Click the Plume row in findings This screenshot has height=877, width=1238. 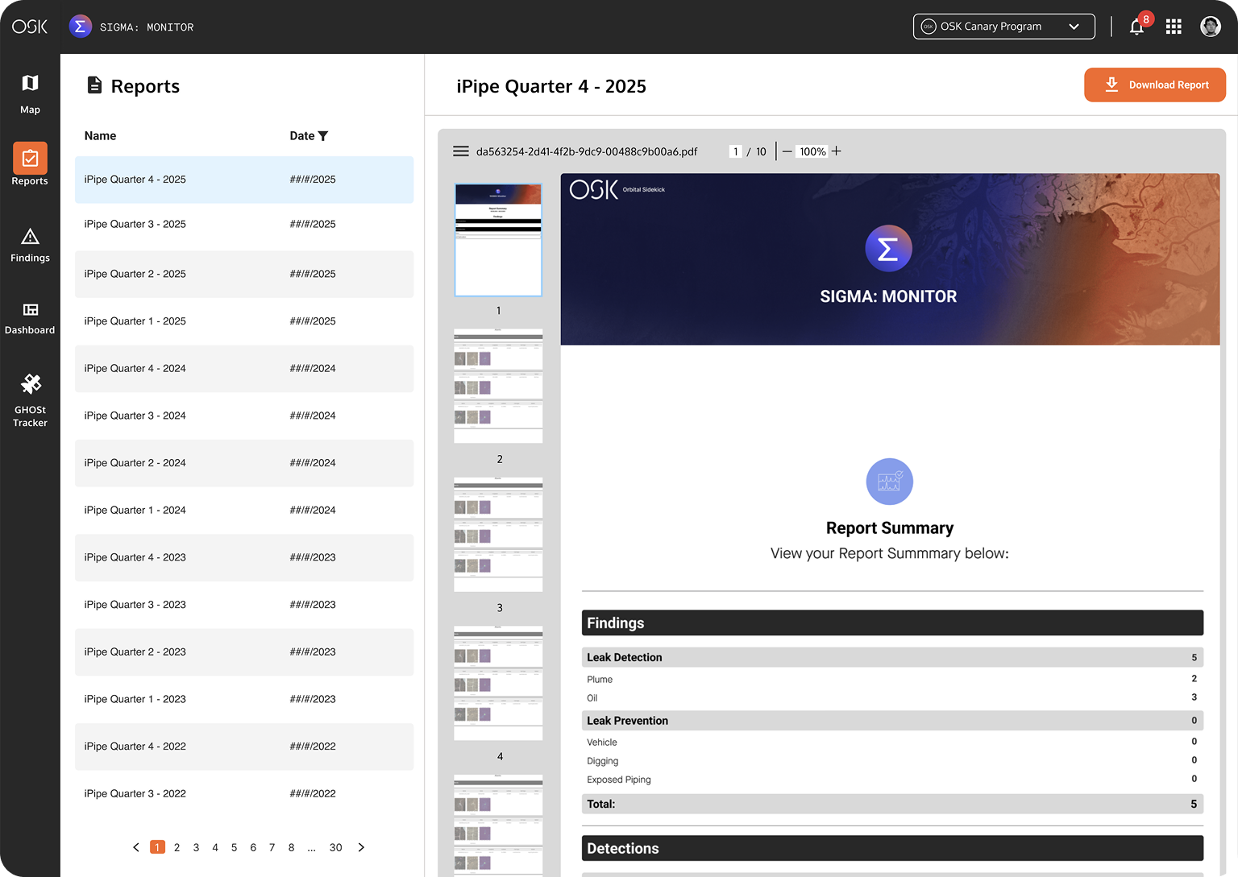pyautogui.click(x=892, y=679)
